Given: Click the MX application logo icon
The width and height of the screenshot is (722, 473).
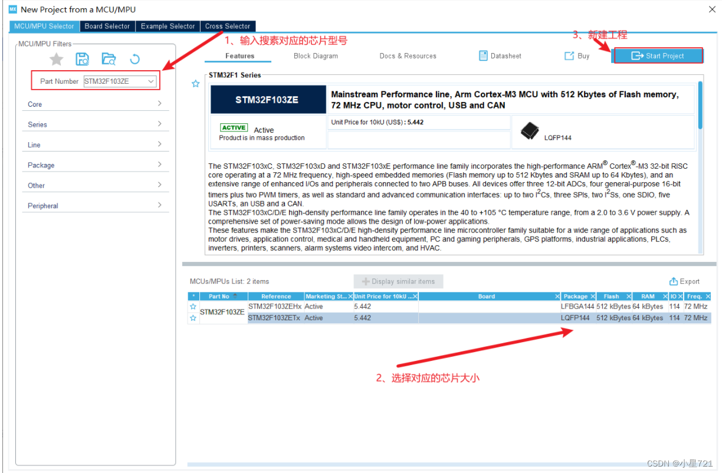Looking at the screenshot, I should point(12,9).
